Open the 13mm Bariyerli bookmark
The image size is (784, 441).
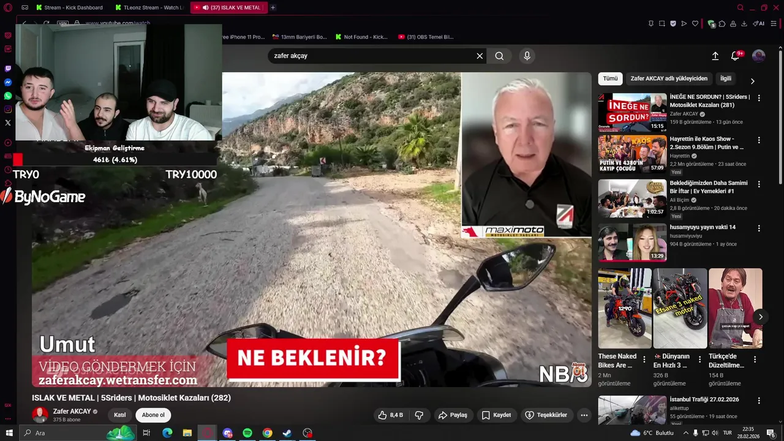(300, 37)
